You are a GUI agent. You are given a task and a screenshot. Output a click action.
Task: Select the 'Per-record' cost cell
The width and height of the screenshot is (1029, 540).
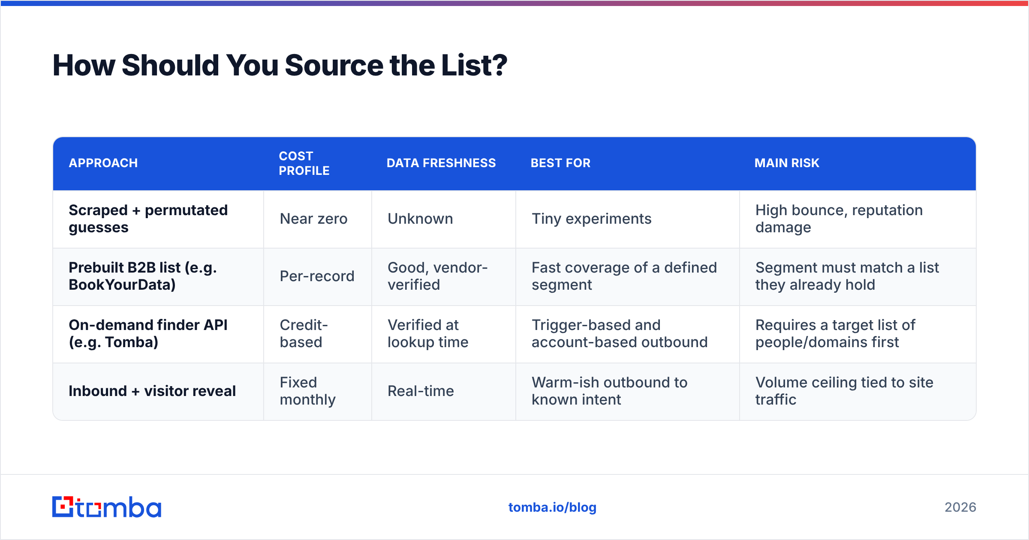[317, 276]
